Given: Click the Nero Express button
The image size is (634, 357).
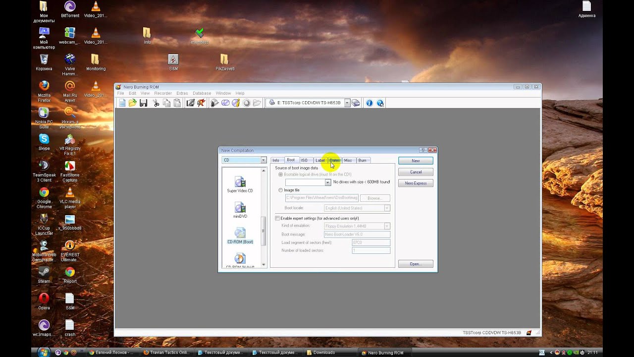Looking at the screenshot, I should (416, 183).
